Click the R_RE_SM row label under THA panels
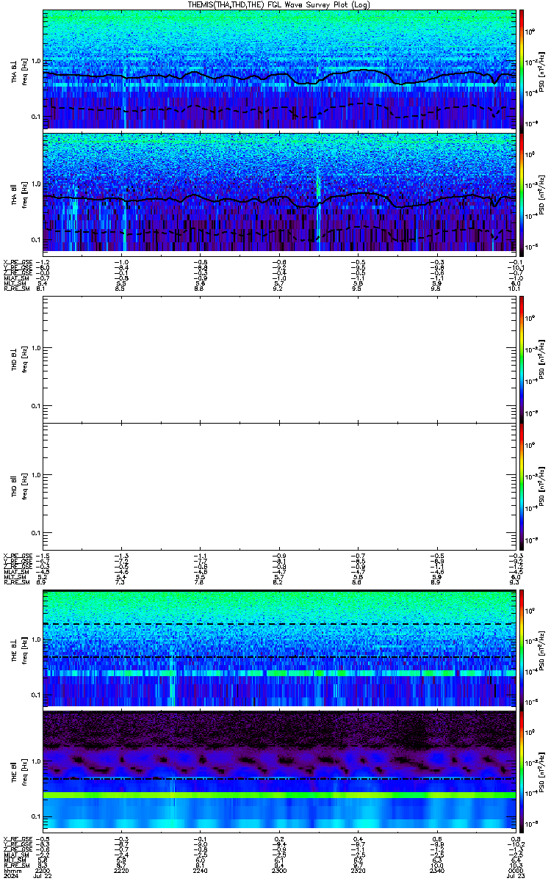Viewport: 551px width, 881px height. 17,289
